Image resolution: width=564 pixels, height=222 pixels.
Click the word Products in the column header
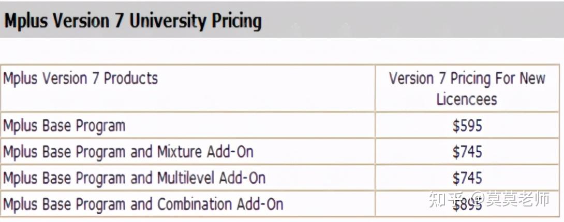click(131, 79)
